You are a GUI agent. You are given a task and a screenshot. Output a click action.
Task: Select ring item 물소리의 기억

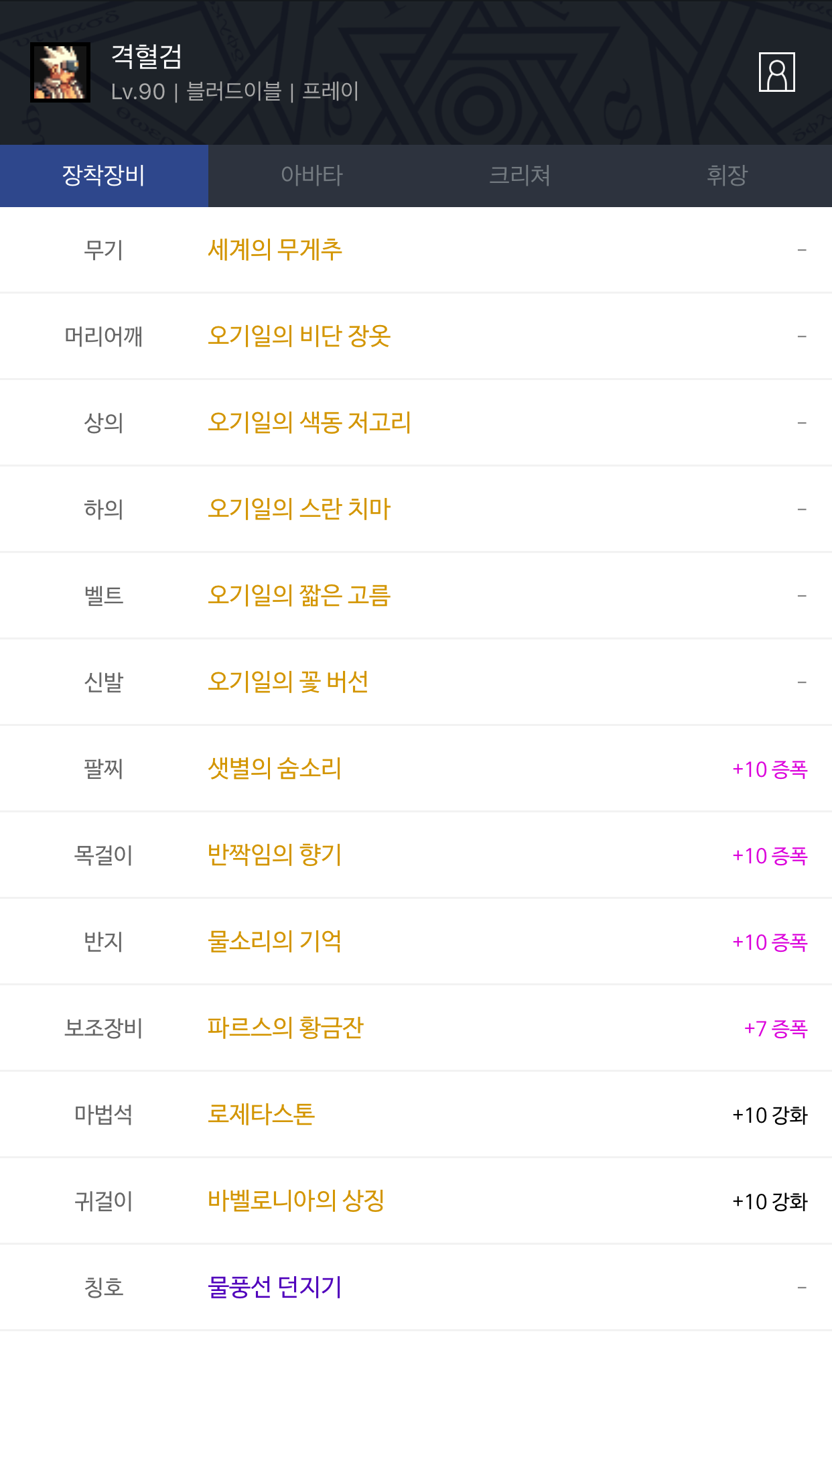[275, 941]
